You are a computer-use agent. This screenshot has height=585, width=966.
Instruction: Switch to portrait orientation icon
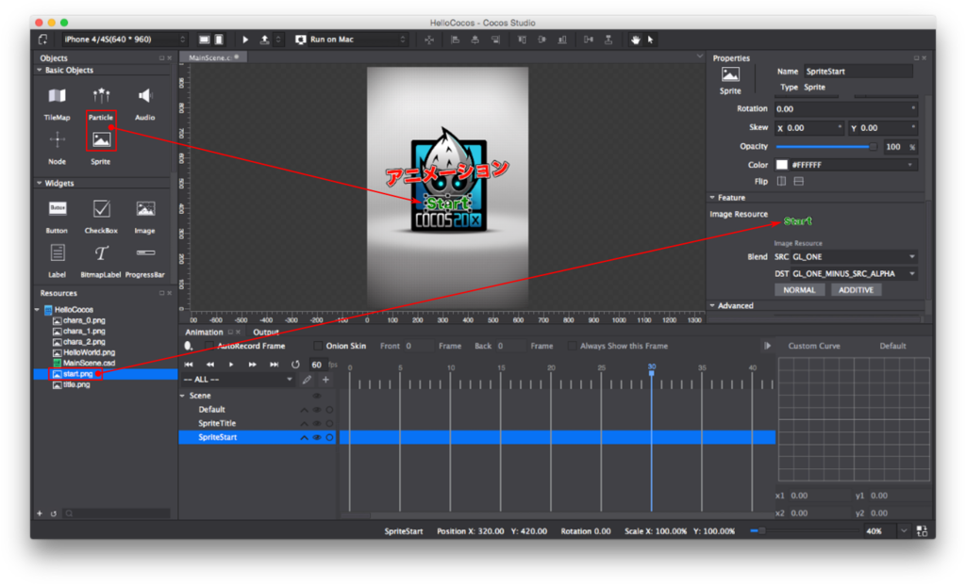pos(219,40)
